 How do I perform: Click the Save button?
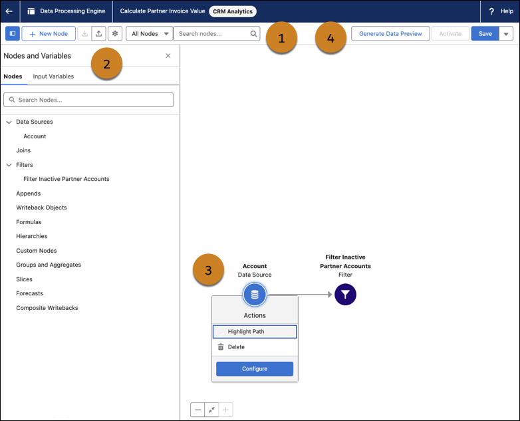pyautogui.click(x=485, y=33)
